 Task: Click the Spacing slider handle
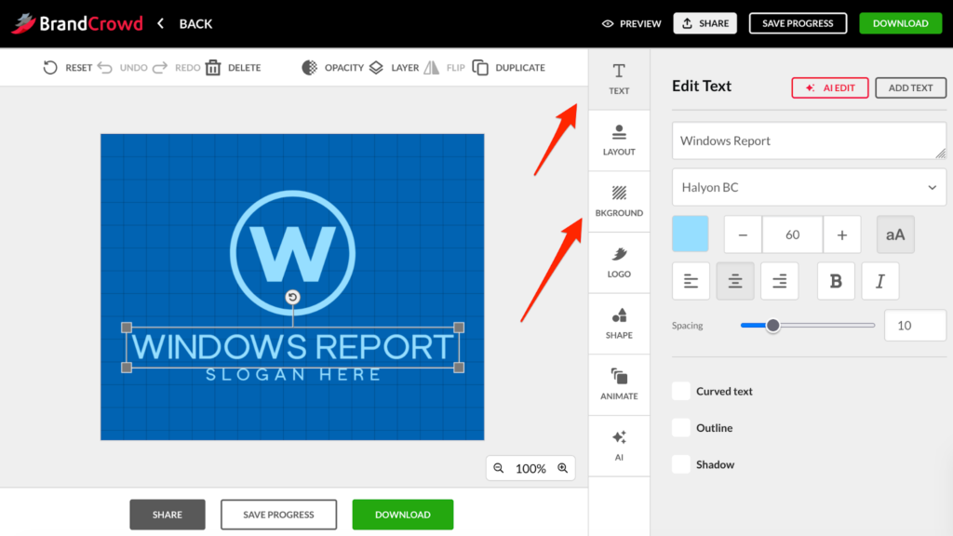click(772, 325)
